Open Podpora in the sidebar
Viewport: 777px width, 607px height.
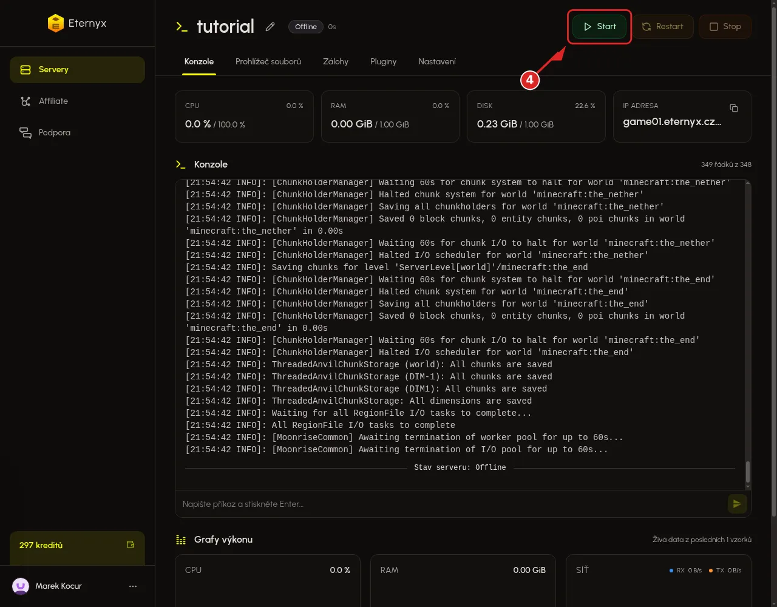[77, 133]
